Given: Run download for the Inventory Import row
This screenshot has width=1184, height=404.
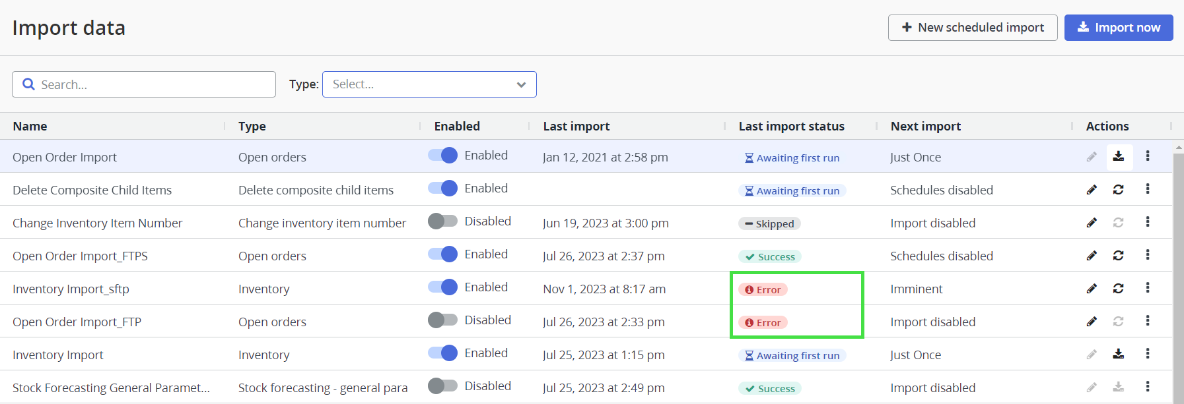Looking at the screenshot, I should [x=1118, y=355].
